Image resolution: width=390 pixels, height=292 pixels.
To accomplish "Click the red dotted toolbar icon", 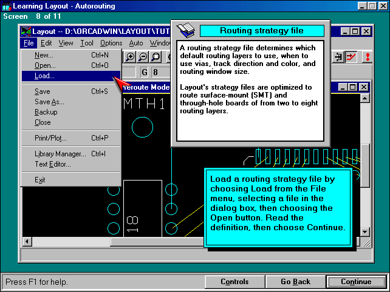I will coord(366,57).
